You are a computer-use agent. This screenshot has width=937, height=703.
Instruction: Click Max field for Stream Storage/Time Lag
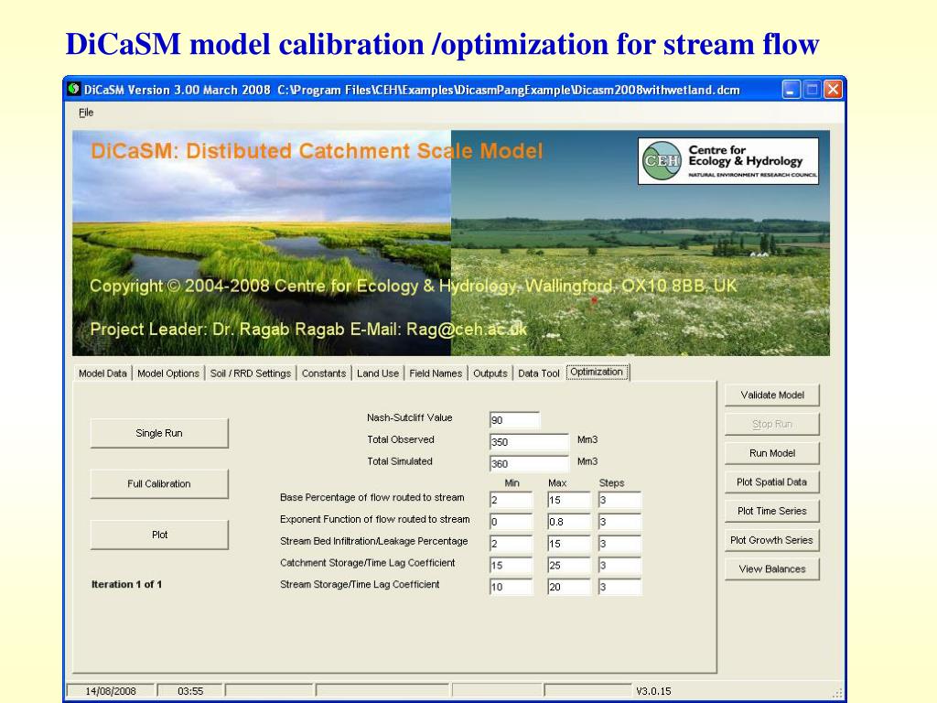[569, 587]
